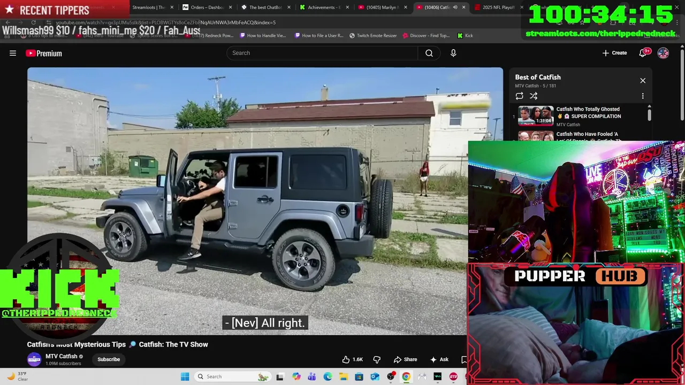Close the Streamloots tab

(x=172, y=7)
